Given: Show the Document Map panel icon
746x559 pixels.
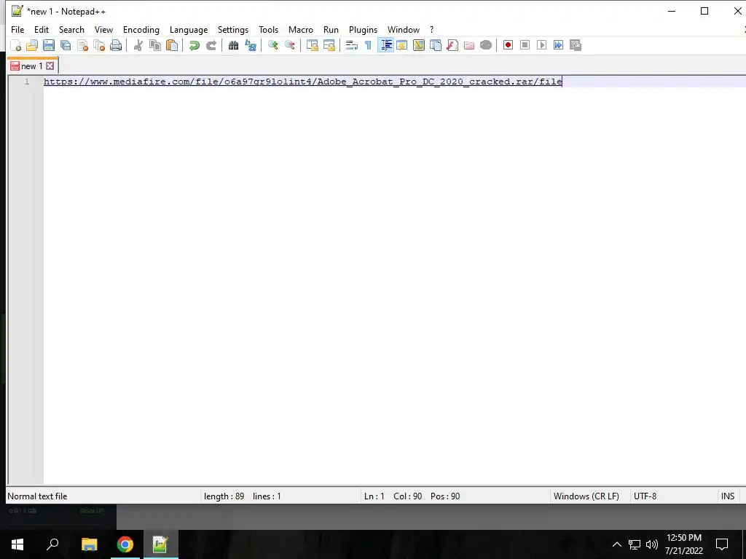Looking at the screenshot, I should 419,45.
